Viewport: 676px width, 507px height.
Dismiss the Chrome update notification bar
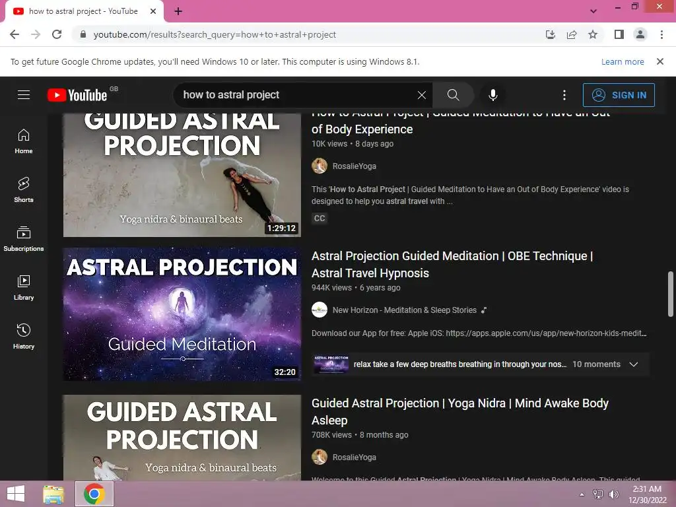pyautogui.click(x=659, y=61)
